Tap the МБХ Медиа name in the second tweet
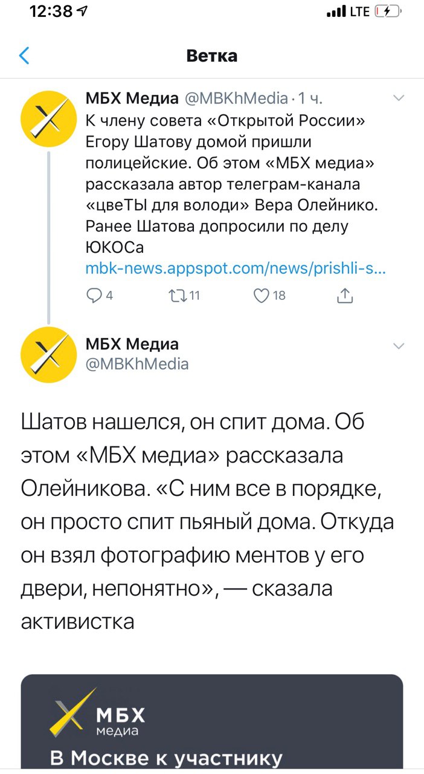This screenshot has width=424, height=774. pos(132,344)
